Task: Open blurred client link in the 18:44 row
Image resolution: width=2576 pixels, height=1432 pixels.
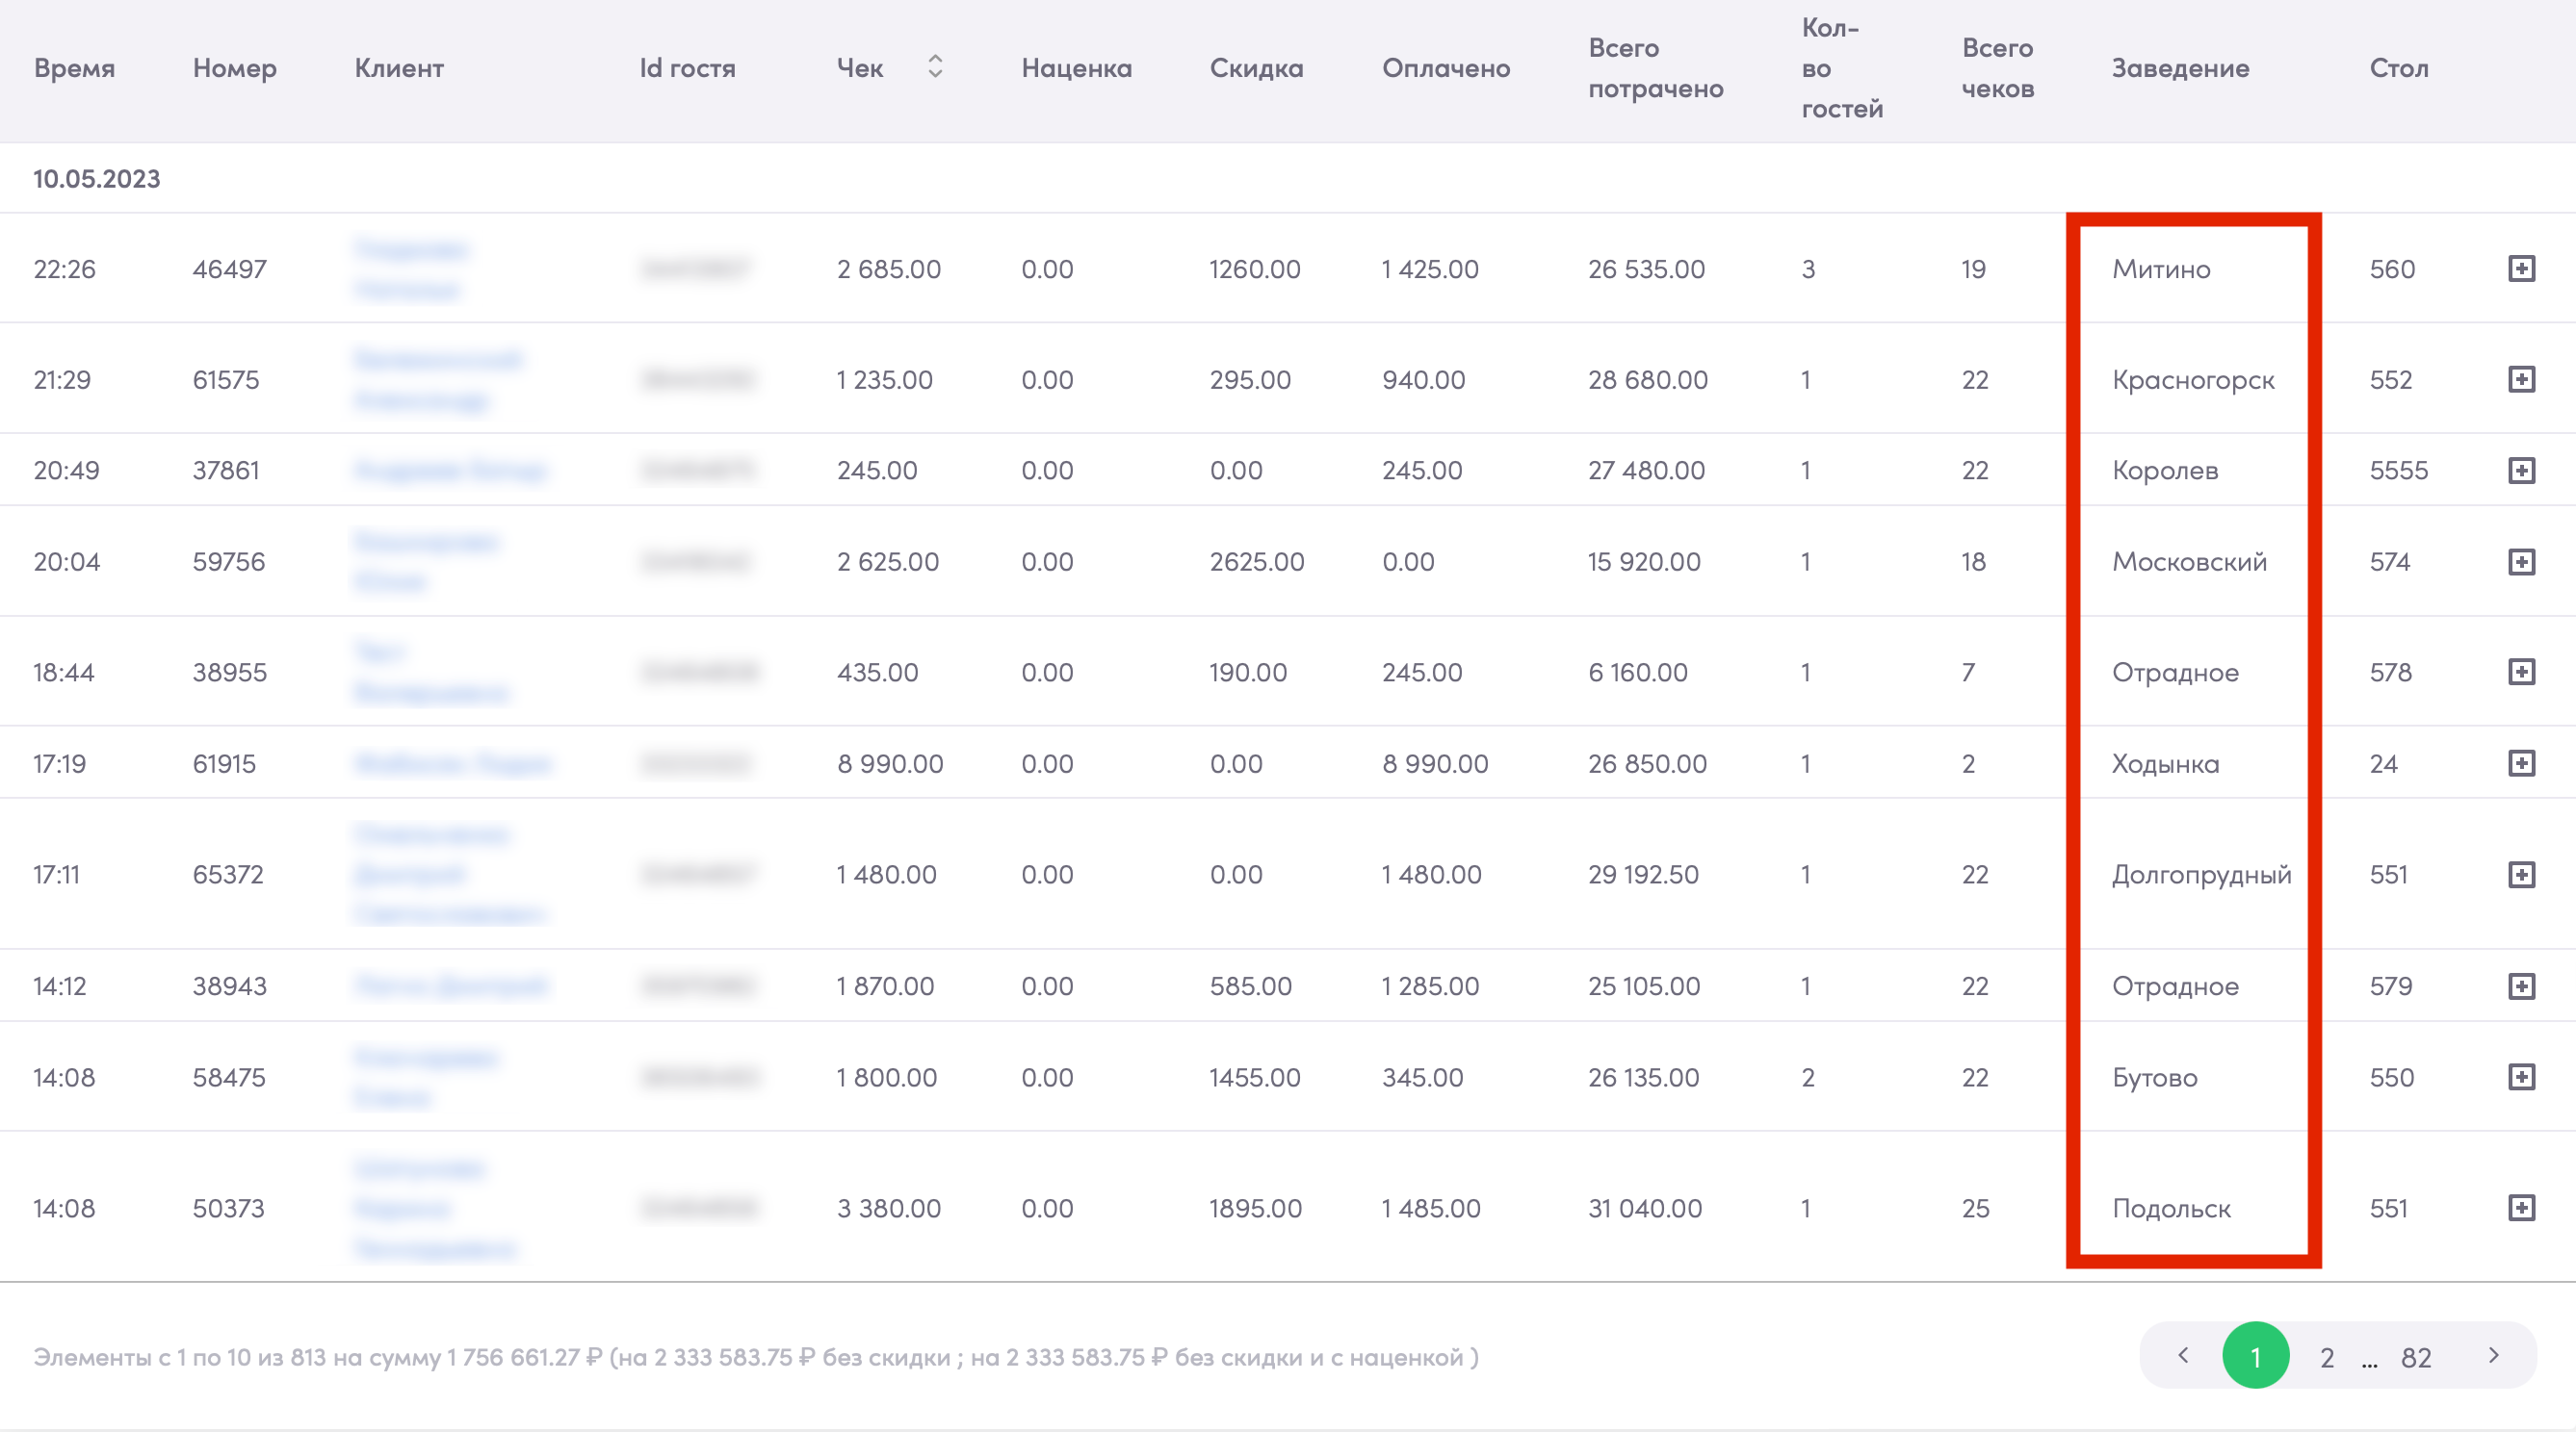Action: click(x=431, y=672)
